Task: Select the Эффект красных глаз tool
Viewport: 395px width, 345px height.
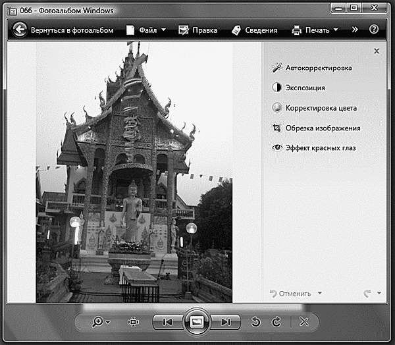Action: point(314,148)
